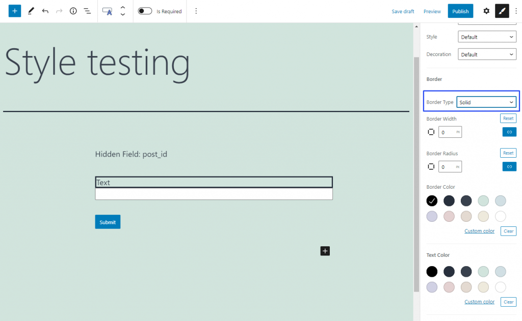Reset the Border Radius
522x321 pixels.
(x=508, y=153)
